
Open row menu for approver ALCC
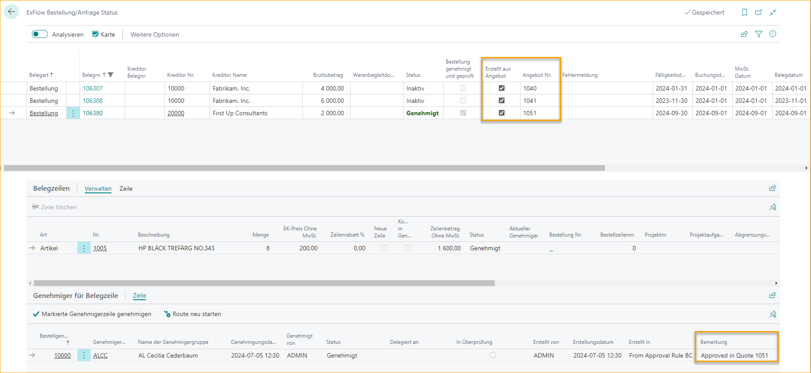point(84,355)
